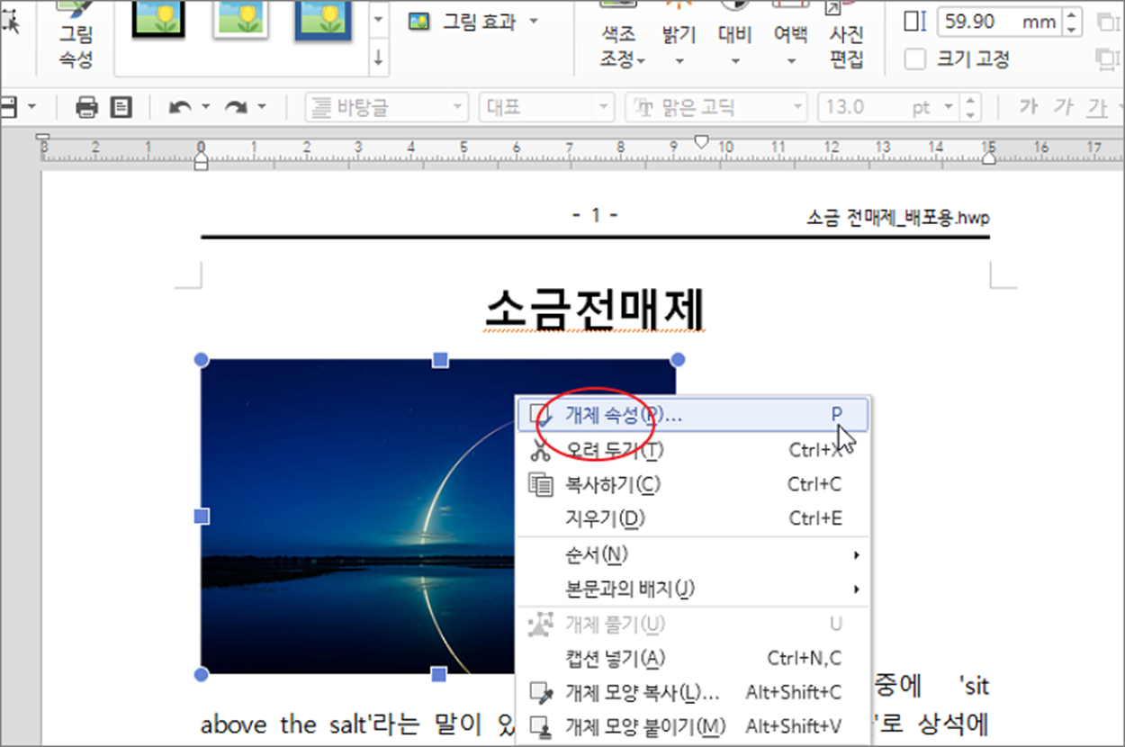Undo the last action
Viewport: 1125px width, 747px height.
click(180, 108)
